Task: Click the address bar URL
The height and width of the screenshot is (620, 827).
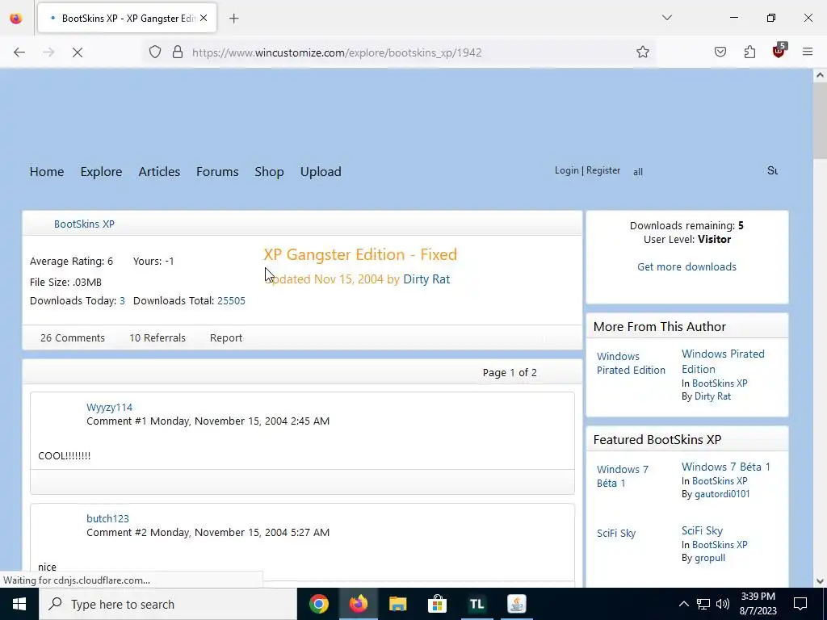Action: pyautogui.click(x=337, y=52)
